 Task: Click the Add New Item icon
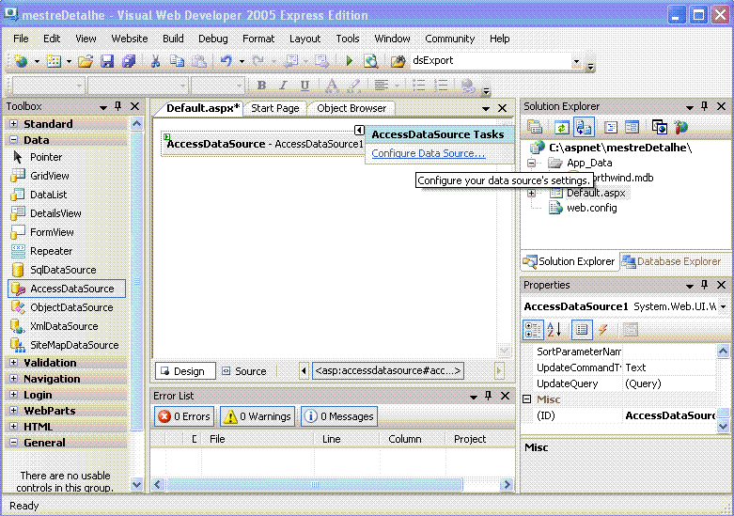click(x=54, y=61)
